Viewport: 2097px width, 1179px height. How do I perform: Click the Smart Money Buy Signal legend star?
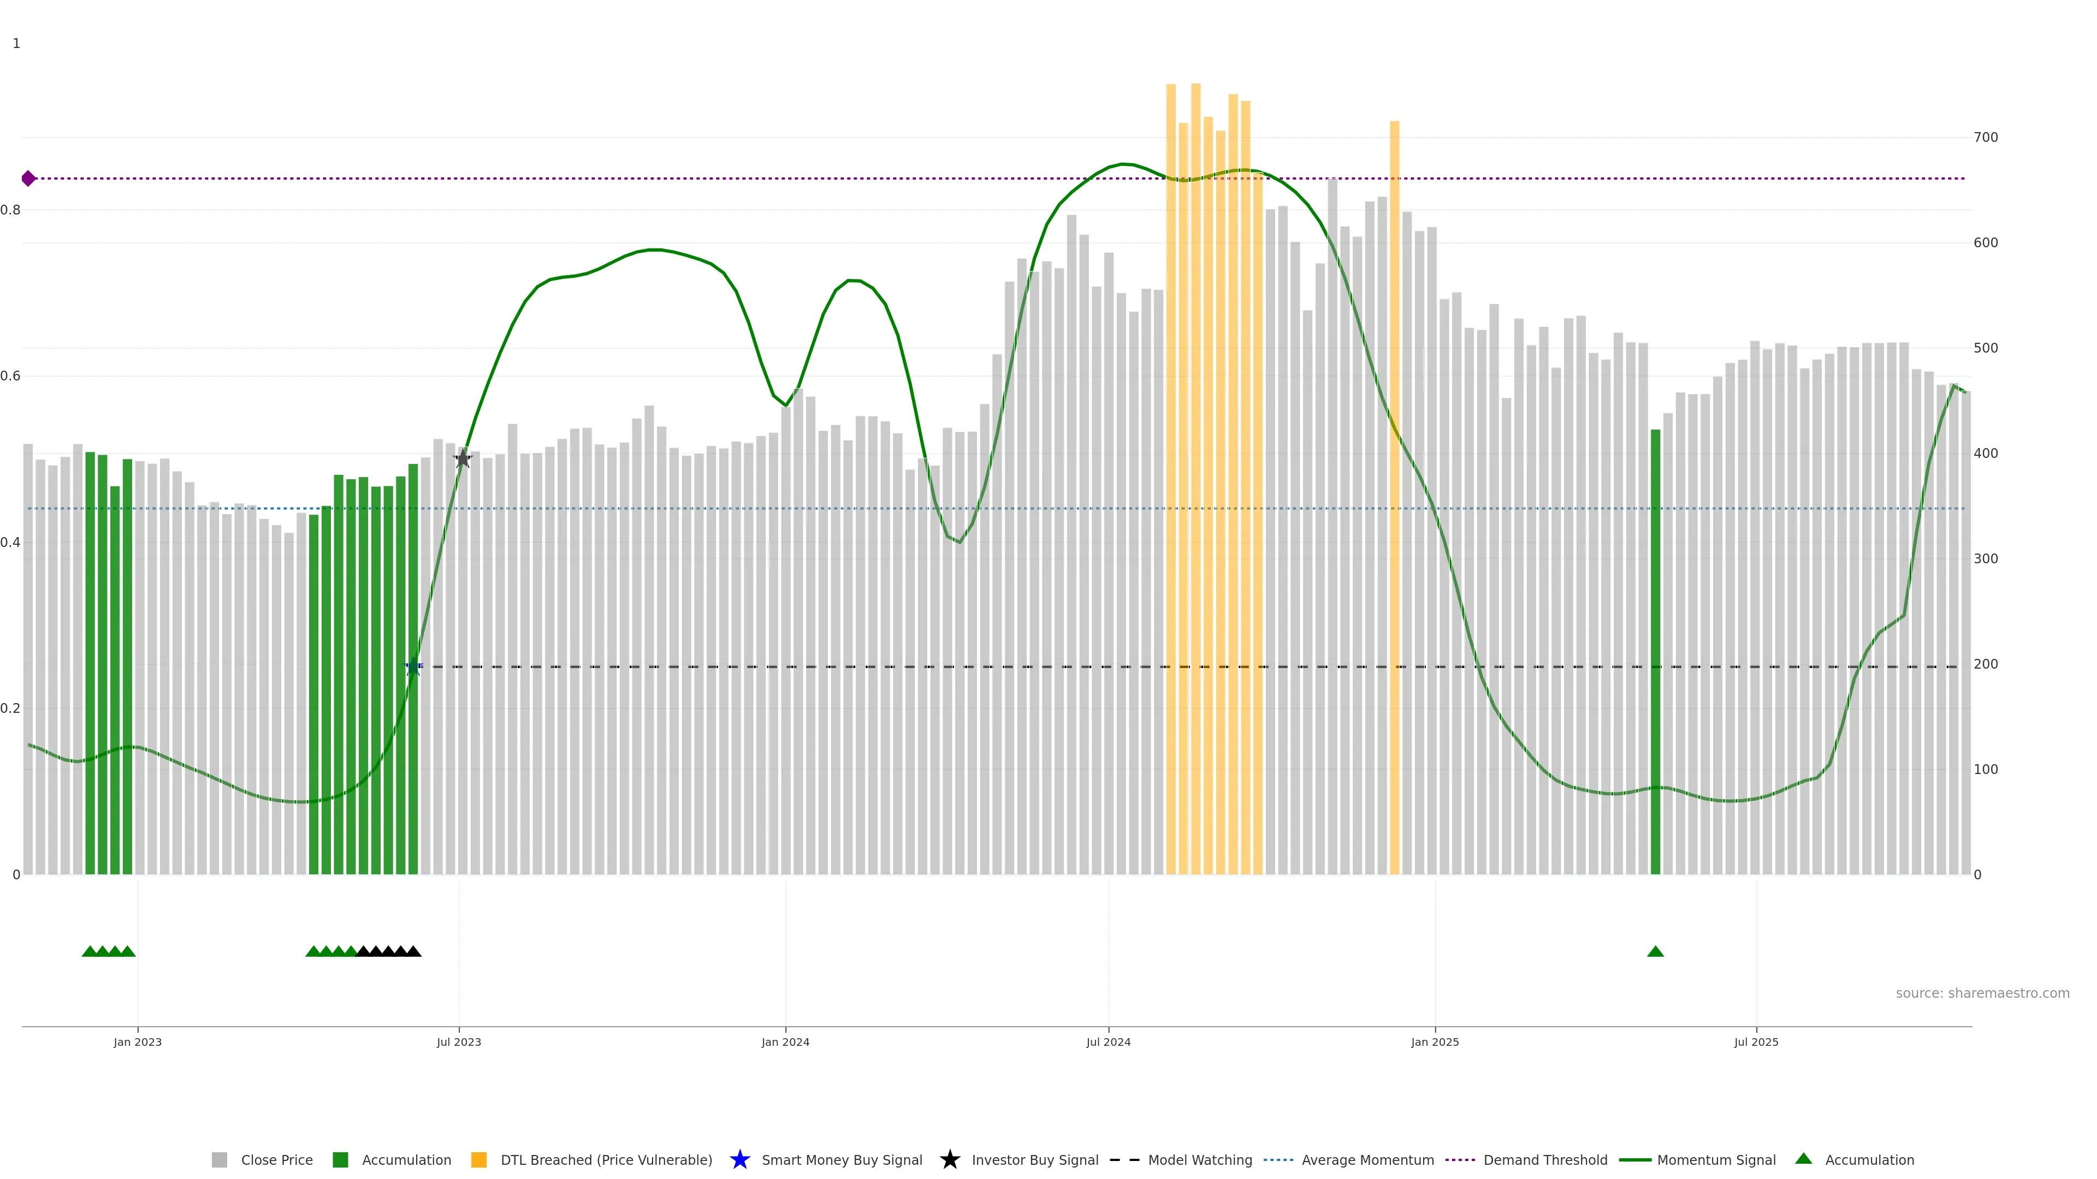tap(739, 1159)
